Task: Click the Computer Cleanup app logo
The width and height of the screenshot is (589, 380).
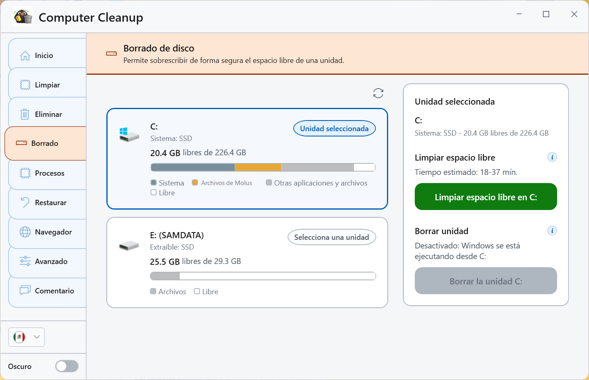Action: click(x=23, y=17)
